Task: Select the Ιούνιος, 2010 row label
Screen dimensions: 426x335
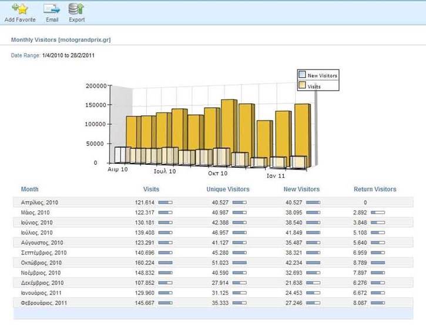Action: coord(36,223)
